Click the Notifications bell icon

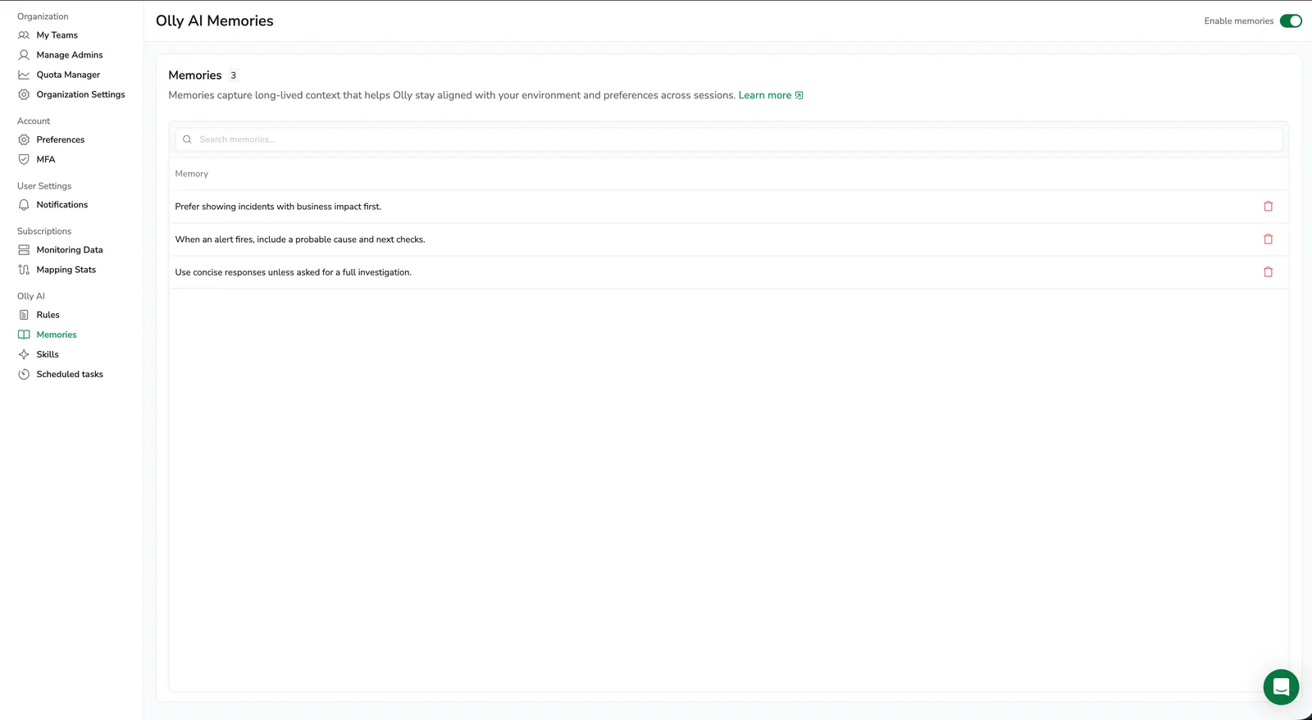(24, 205)
